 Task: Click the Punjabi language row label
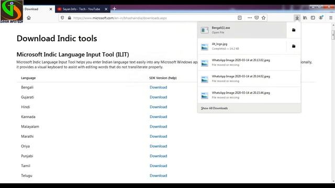(x=27, y=156)
